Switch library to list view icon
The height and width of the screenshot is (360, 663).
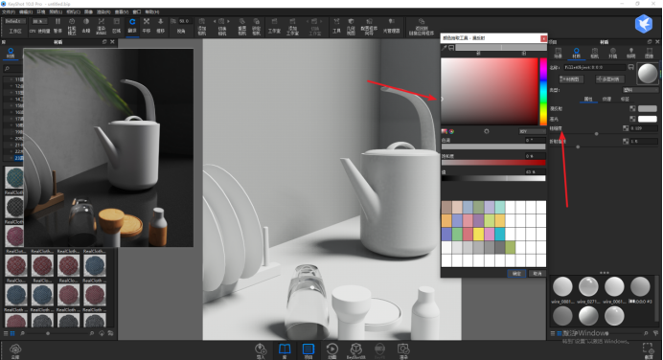pos(6,333)
